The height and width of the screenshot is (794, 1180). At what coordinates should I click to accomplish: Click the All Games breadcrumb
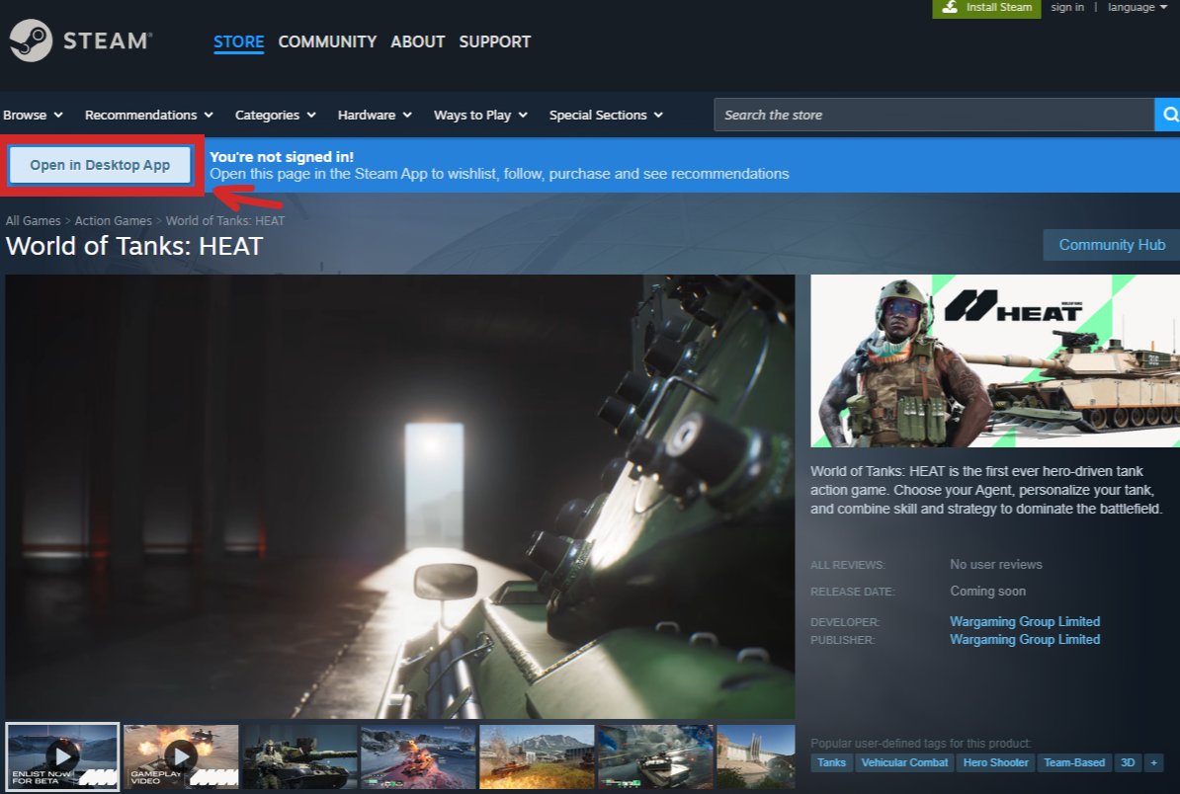[x=34, y=220]
